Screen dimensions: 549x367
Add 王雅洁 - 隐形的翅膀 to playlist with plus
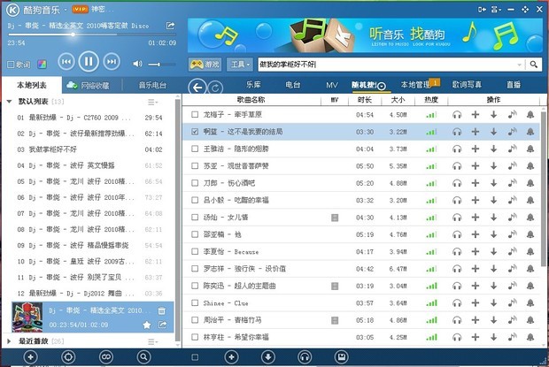[476, 149]
